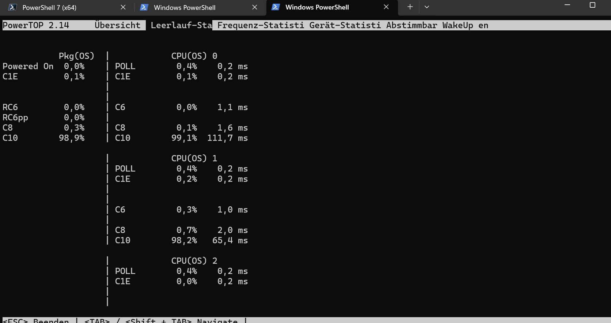Click the second Windows PowerShell tab icon
The width and height of the screenshot is (611, 323).
[x=144, y=7]
